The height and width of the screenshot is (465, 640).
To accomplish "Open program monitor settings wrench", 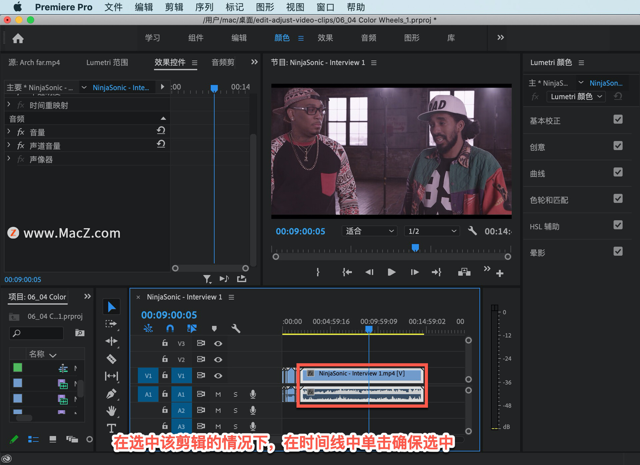I will [x=472, y=231].
